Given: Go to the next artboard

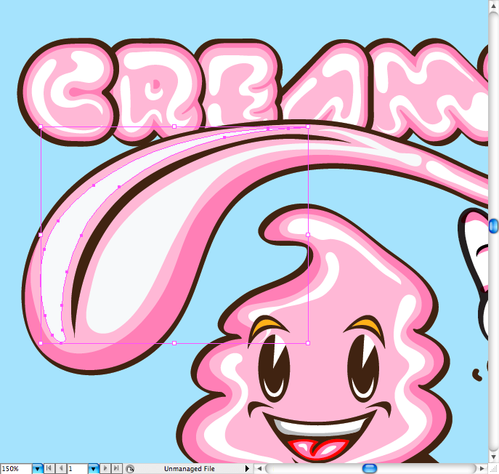Looking at the screenshot, I should point(105,469).
